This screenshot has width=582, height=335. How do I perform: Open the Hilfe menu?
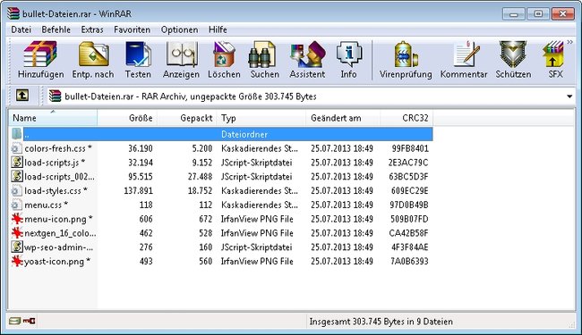click(218, 29)
